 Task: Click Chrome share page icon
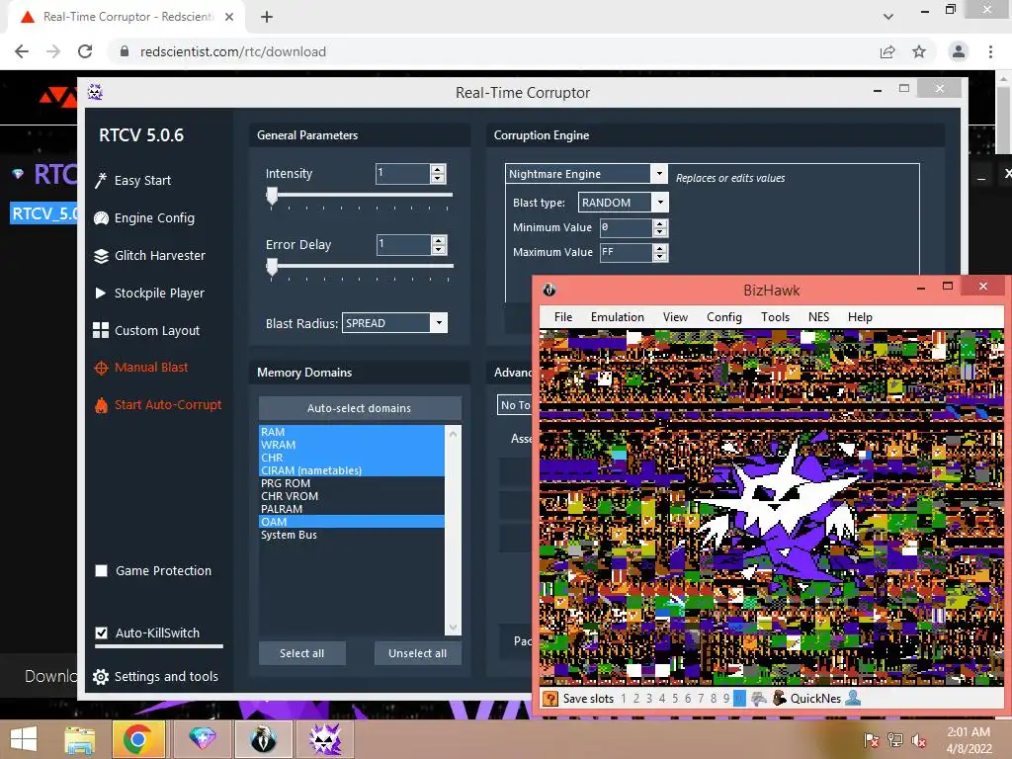click(x=887, y=51)
